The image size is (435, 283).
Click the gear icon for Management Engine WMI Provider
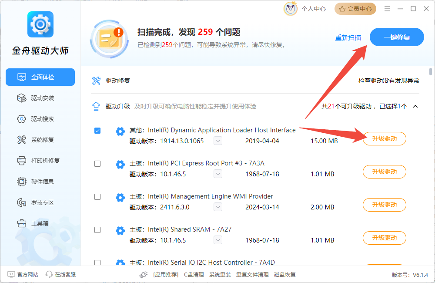(120, 198)
